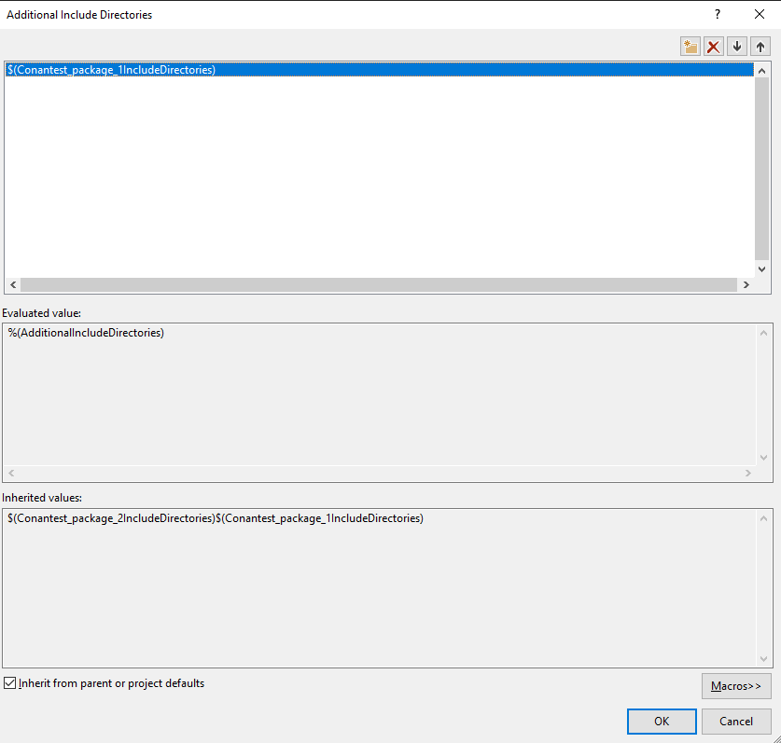Click the list's up scroll arrow
The image size is (781, 743).
761,69
